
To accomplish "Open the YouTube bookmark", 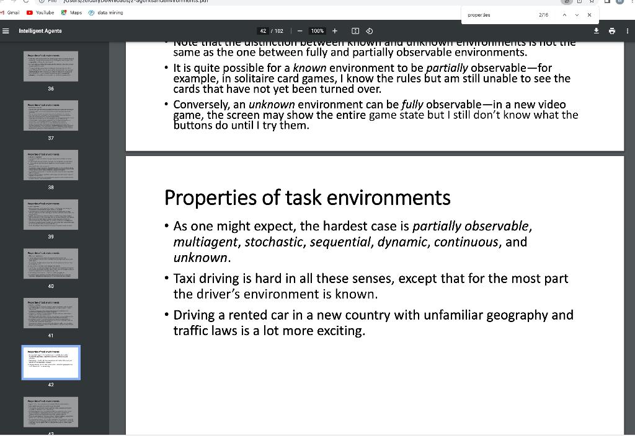I will (40, 12).
